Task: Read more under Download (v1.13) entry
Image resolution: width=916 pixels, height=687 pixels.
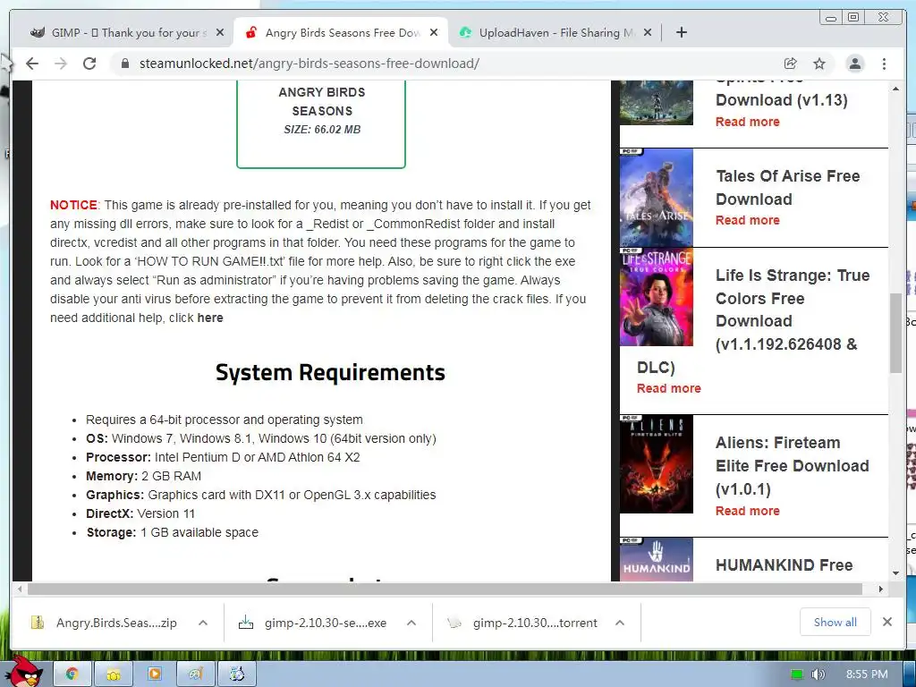Action: click(x=747, y=122)
